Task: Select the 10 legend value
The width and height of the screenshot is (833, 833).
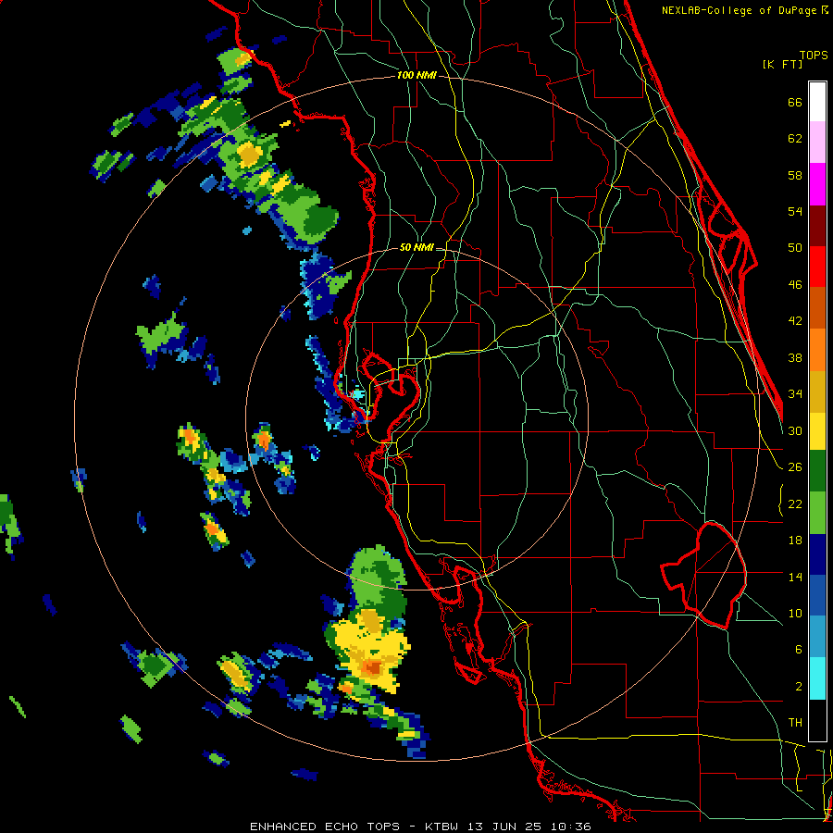Action: (795, 613)
